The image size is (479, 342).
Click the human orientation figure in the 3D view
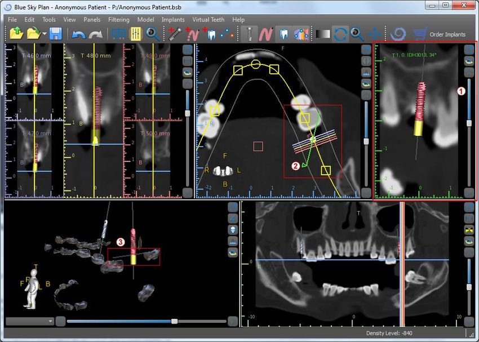[31, 288]
